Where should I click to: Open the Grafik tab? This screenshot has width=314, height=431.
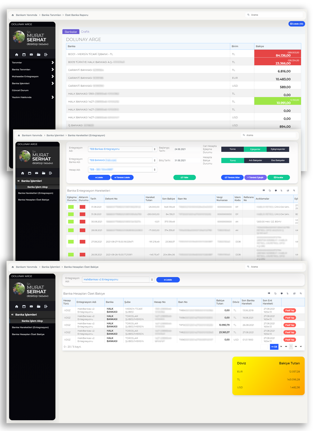coord(85,32)
